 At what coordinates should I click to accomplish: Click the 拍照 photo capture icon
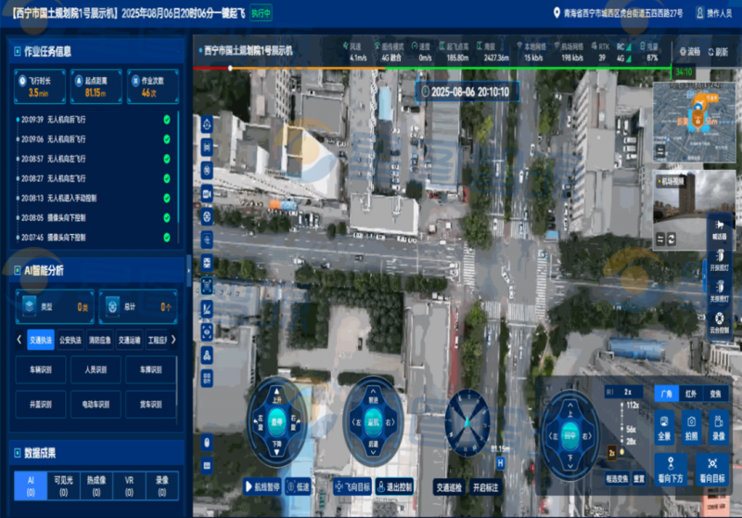pos(691,424)
